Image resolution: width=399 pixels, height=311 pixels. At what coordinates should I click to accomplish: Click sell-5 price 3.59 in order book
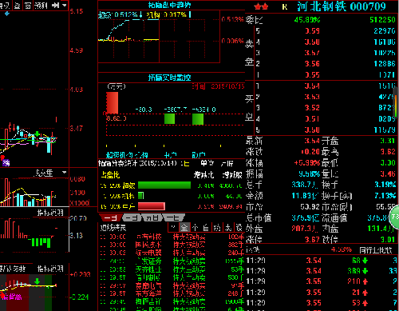312,31
